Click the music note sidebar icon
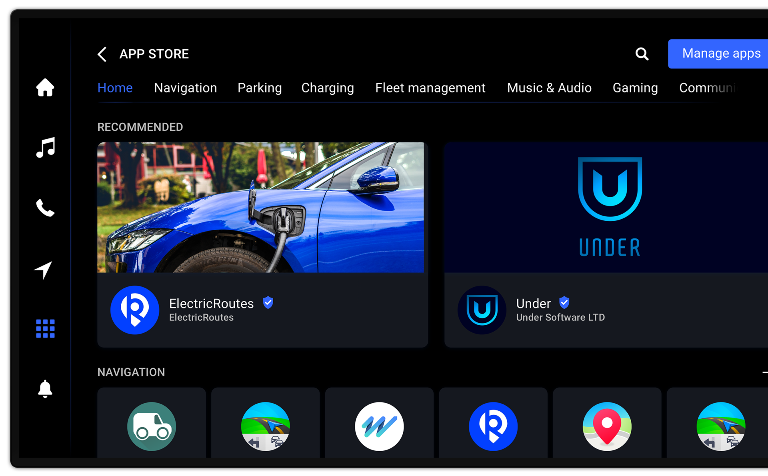The width and height of the screenshot is (768, 476). click(x=45, y=148)
